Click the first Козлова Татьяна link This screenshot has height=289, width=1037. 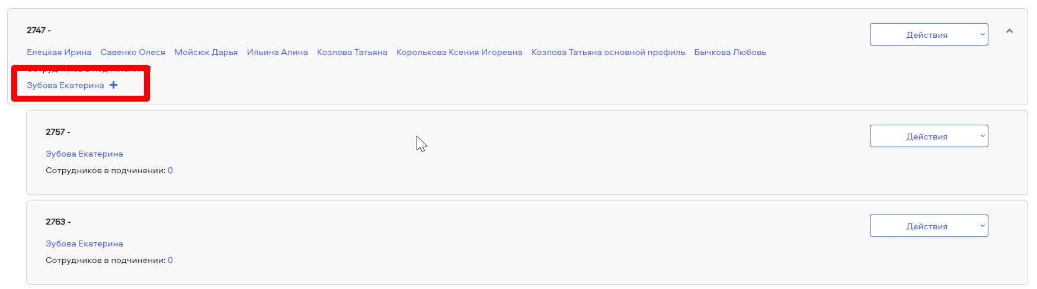click(352, 52)
